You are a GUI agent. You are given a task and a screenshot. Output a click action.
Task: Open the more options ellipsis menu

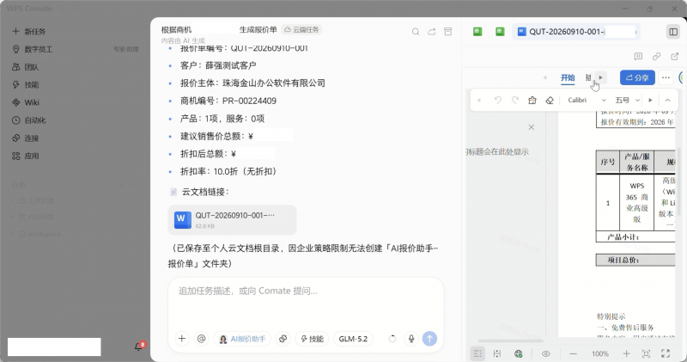click(x=666, y=77)
